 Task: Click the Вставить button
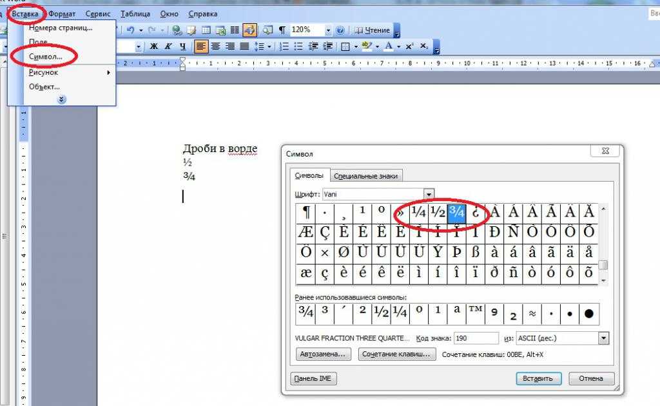coord(538,379)
